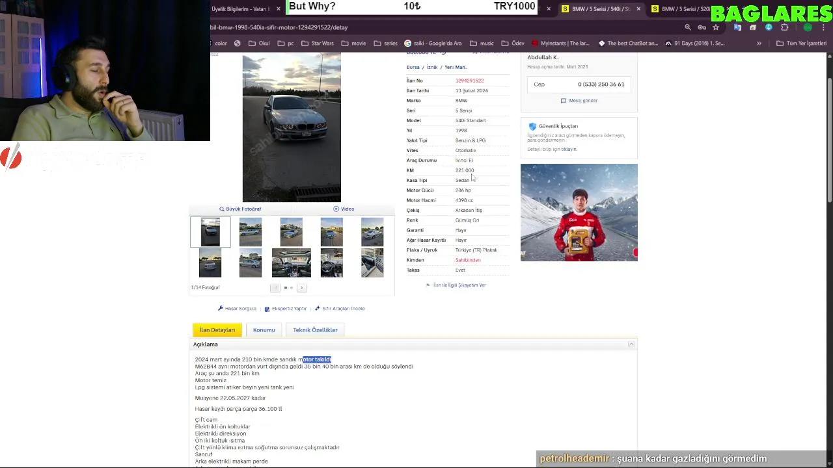The image size is (833, 468).
Task: Open the 91 Days (2016) bookmark
Action: (694, 44)
